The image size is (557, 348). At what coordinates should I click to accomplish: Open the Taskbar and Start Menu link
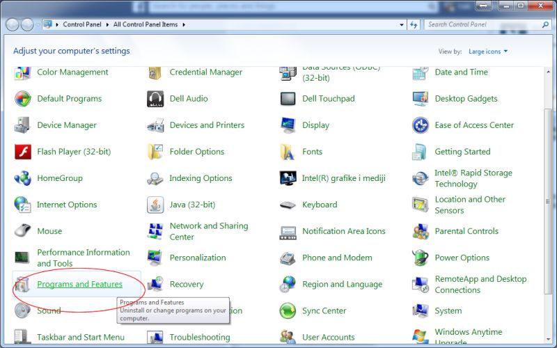(x=81, y=337)
